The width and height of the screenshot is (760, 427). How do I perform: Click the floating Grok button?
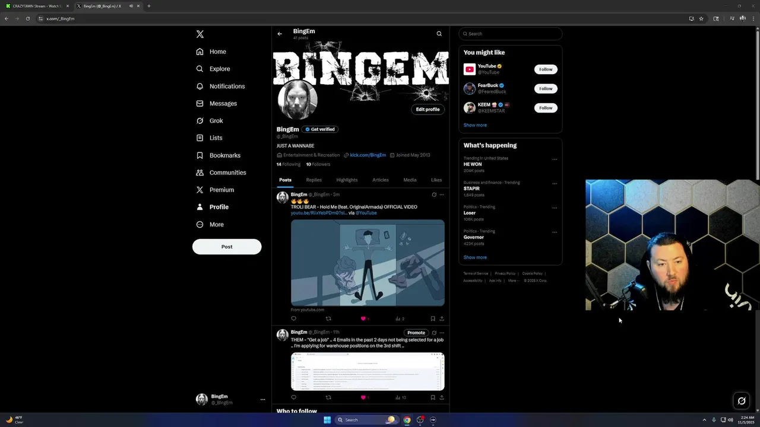742,401
